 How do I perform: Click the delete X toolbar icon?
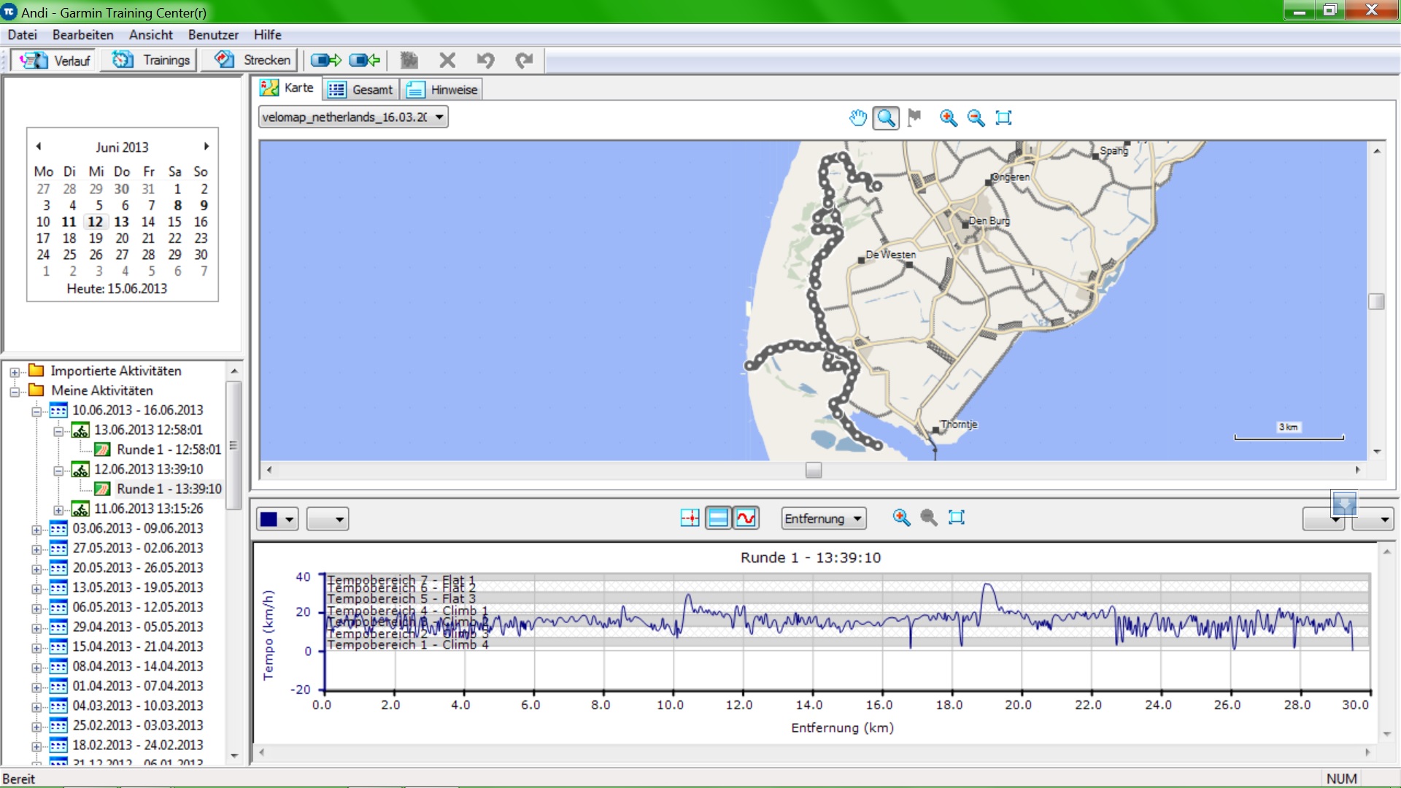coord(447,61)
